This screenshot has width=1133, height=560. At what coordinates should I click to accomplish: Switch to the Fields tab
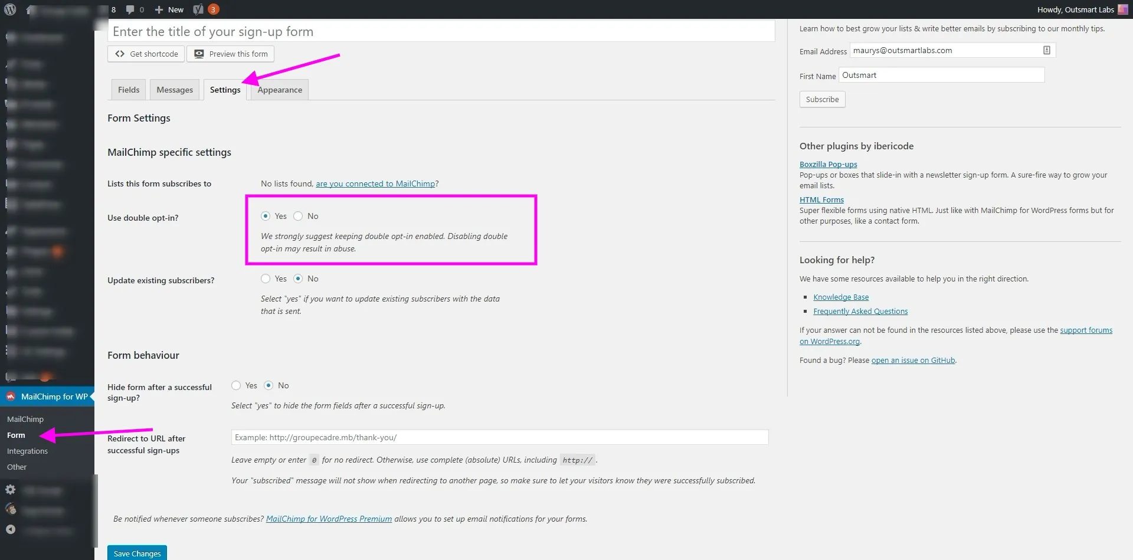[x=129, y=90]
